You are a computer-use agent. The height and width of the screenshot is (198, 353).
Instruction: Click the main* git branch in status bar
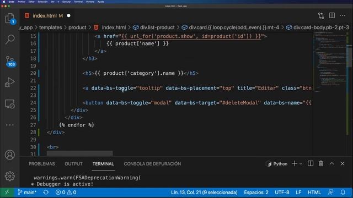27,193
